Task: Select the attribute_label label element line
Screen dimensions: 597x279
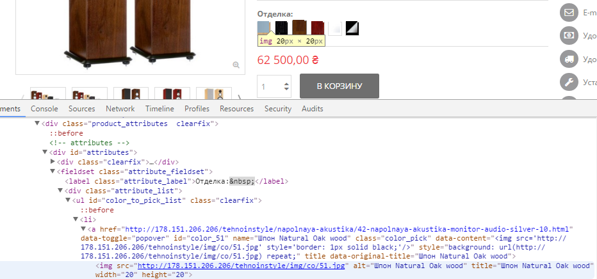Action: (x=177, y=181)
